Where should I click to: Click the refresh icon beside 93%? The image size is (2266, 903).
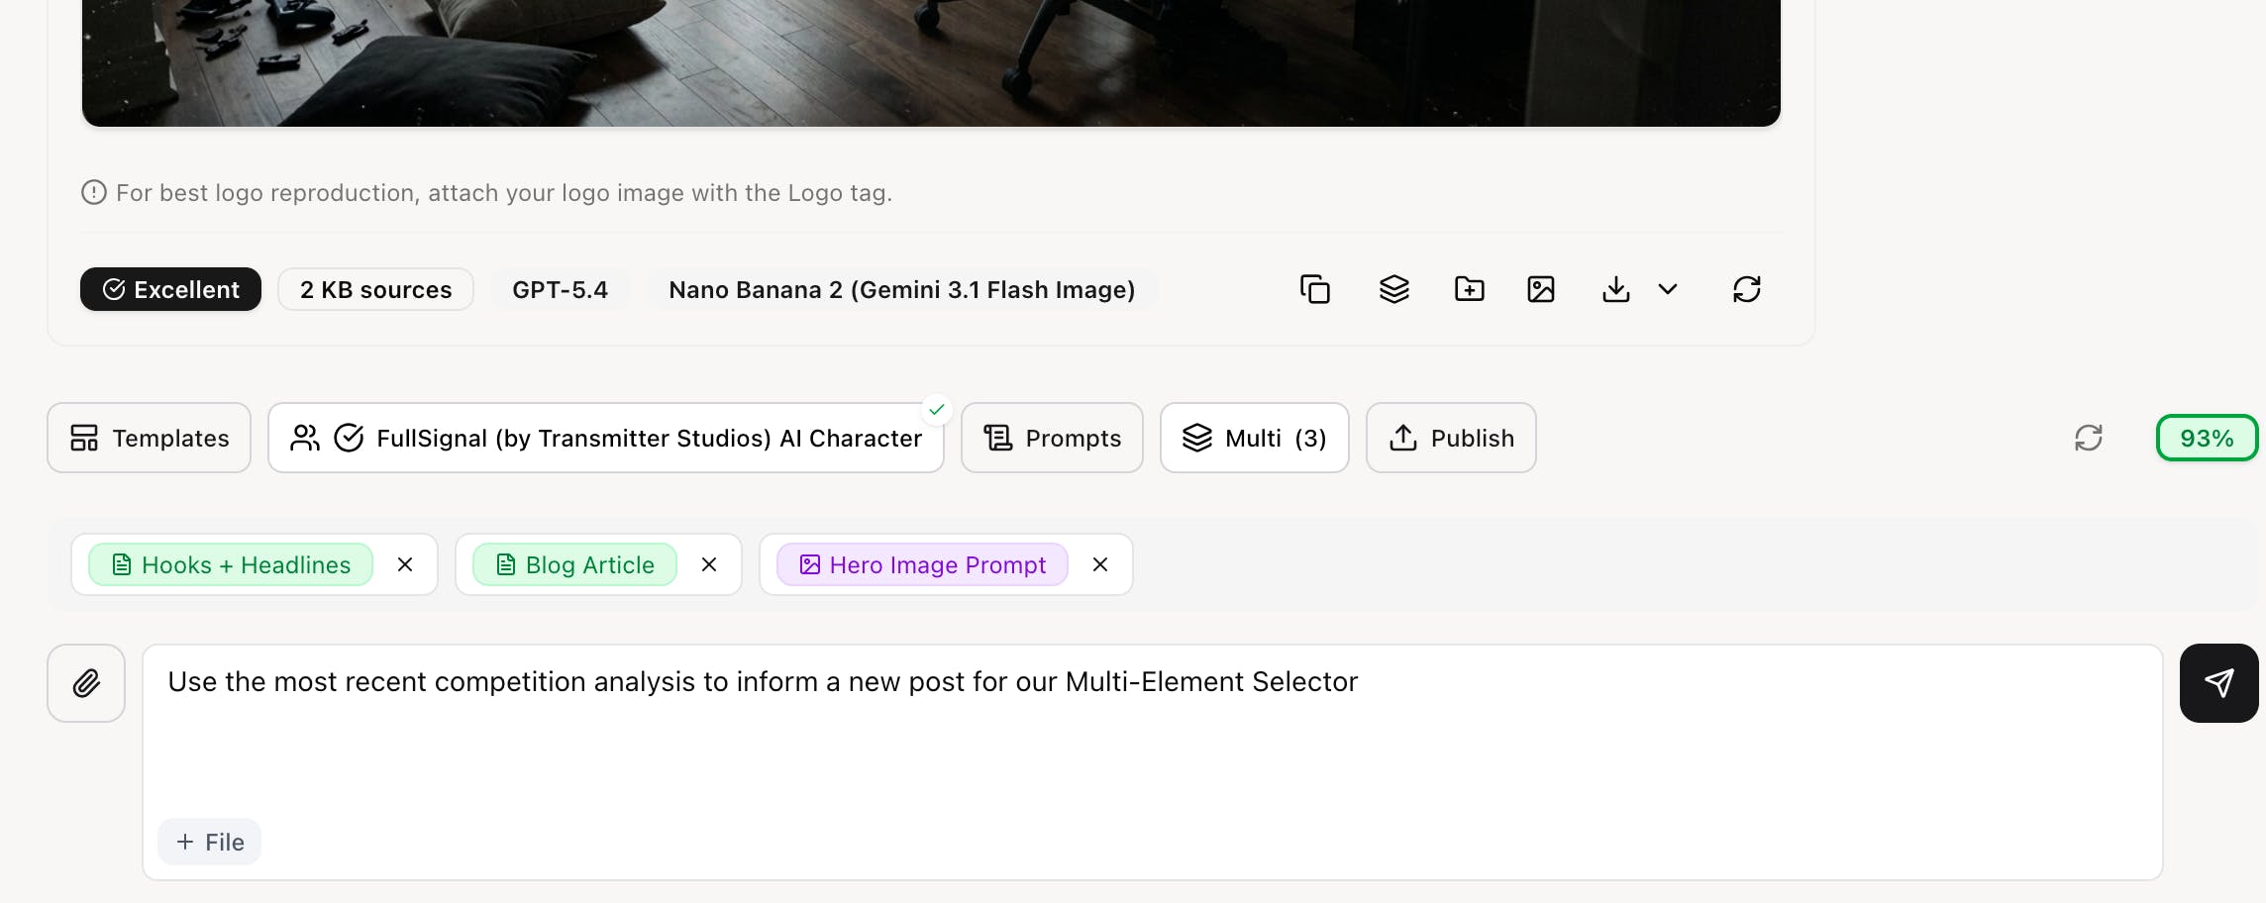pyautogui.click(x=2088, y=438)
